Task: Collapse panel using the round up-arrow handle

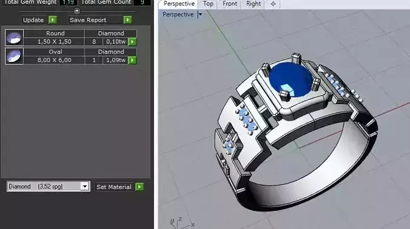Action: click(x=76, y=11)
